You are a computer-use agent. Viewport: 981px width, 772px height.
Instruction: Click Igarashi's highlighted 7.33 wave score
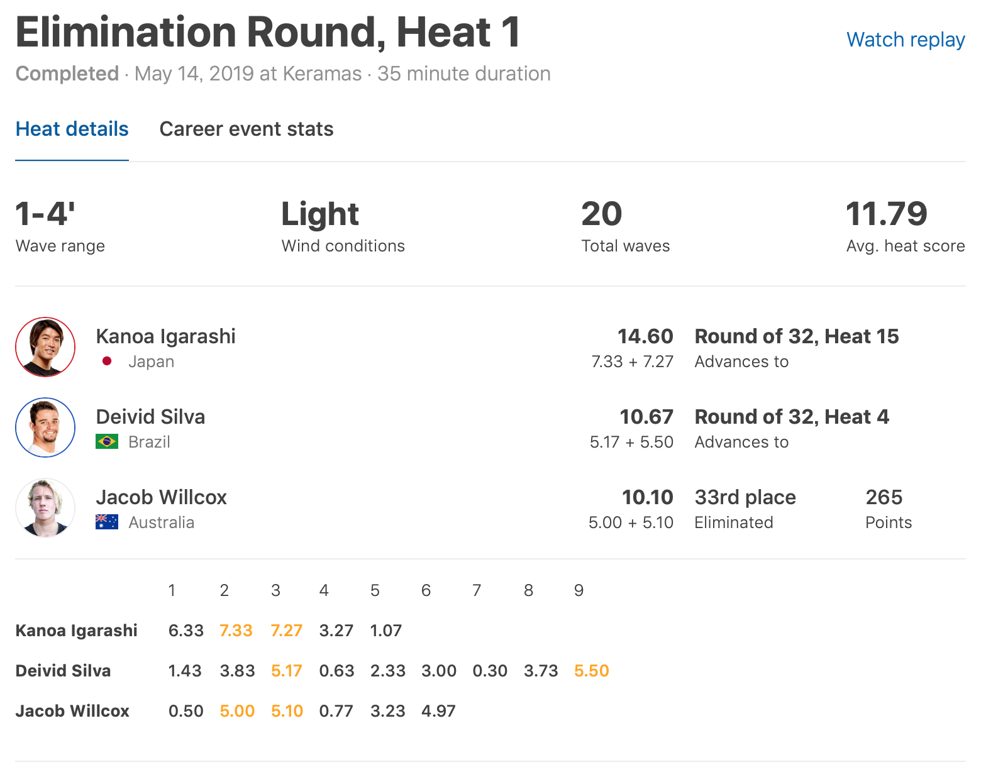pyautogui.click(x=236, y=631)
